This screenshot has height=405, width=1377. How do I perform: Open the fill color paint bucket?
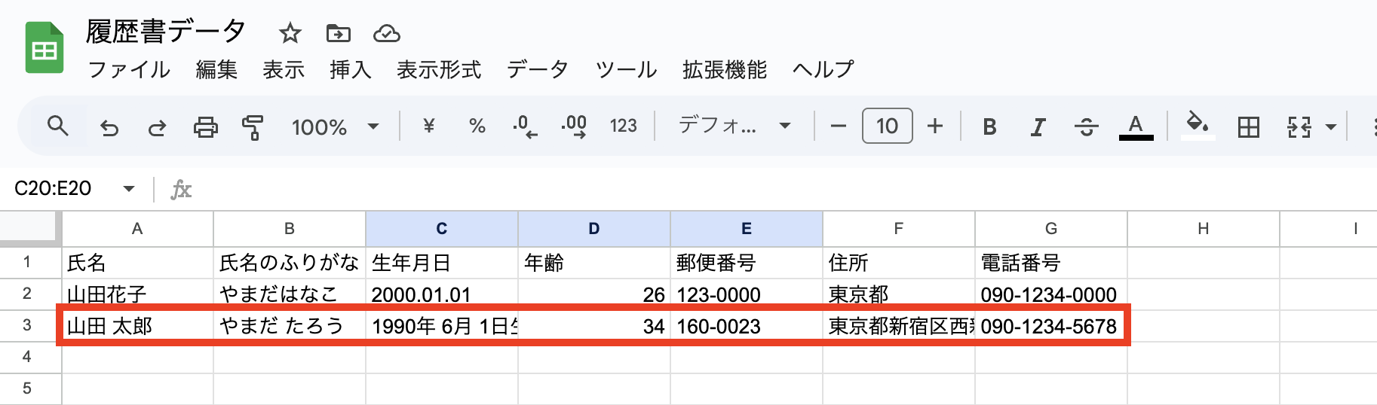coord(1197,125)
